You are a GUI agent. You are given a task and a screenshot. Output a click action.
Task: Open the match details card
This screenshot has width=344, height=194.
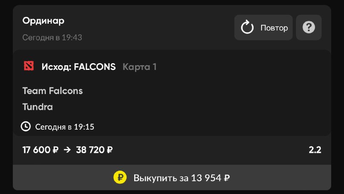click(x=172, y=93)
